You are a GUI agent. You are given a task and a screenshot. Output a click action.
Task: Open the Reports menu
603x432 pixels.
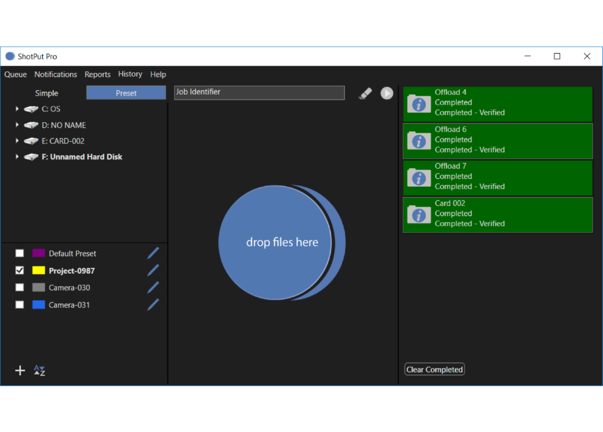click(x=97, y=75)
